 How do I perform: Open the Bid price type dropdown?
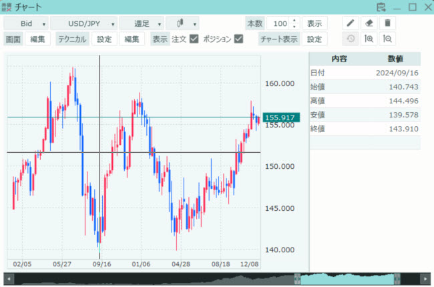tap(25, 23)
